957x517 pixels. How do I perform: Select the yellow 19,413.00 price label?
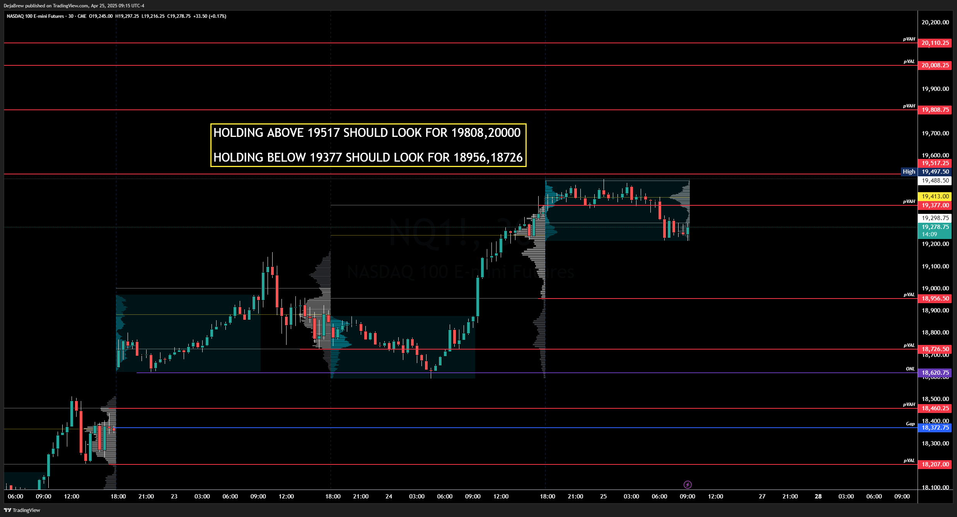[935, 196]
